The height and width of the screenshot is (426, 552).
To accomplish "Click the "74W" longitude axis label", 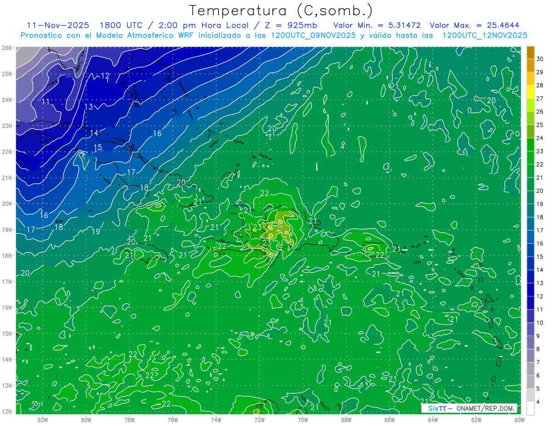I will click(x=216, y=420).
